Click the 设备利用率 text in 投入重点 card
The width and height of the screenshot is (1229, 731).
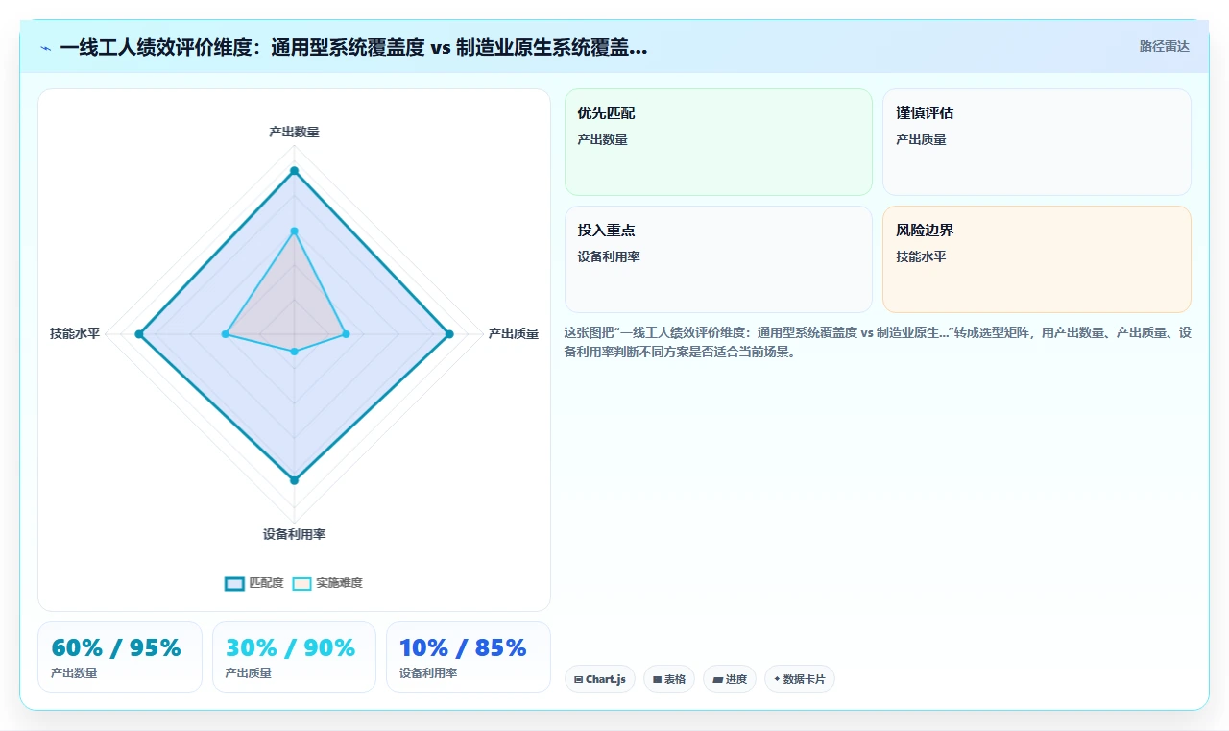609,256
